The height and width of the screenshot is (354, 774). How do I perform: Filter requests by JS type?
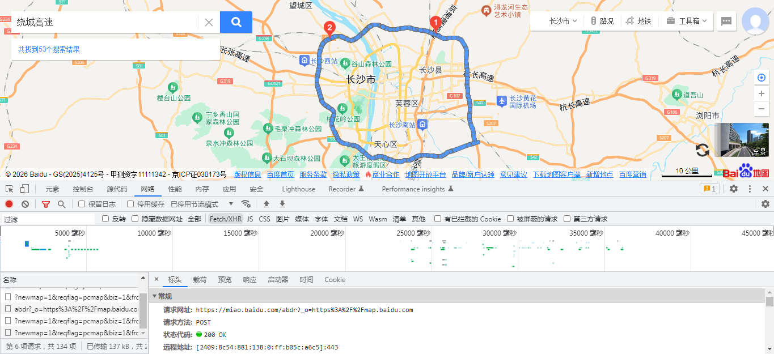point(250,219)
